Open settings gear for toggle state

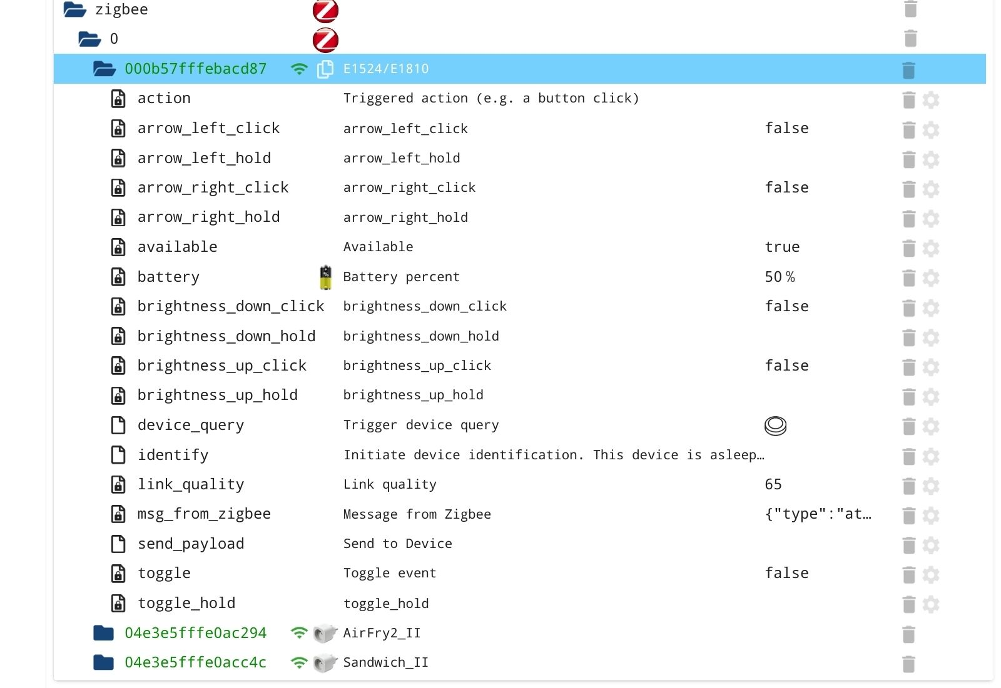coord(931,574)
